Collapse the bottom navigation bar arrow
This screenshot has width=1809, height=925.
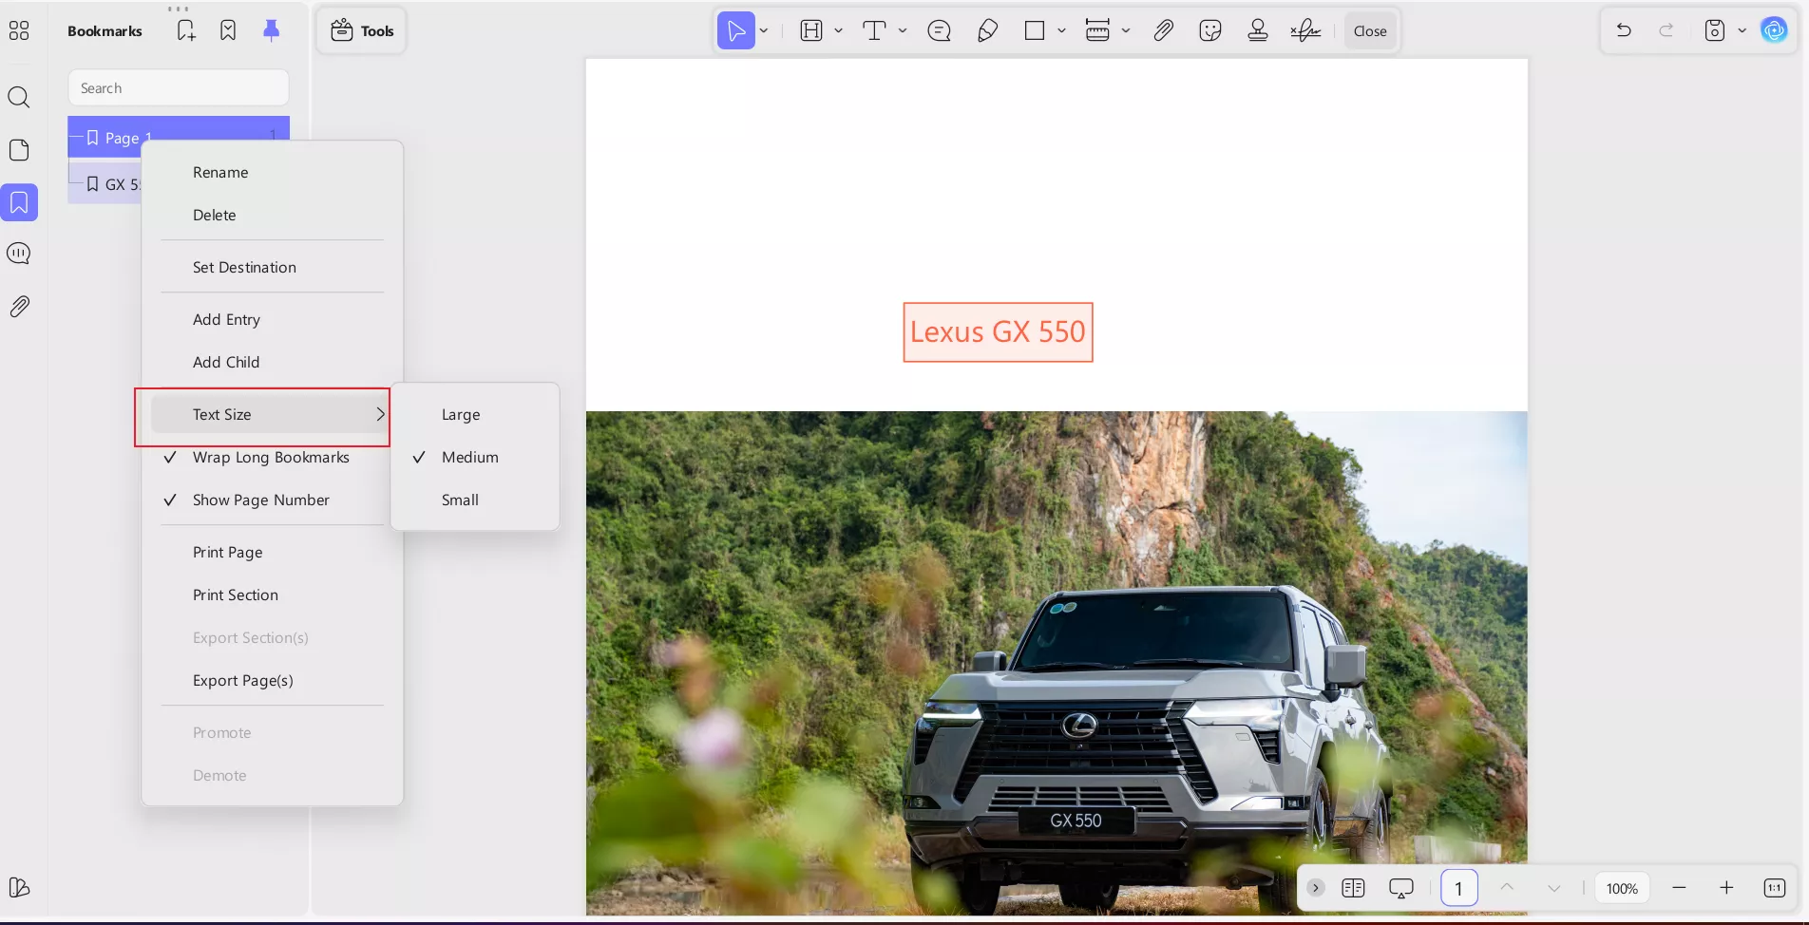coord(1315,888)
